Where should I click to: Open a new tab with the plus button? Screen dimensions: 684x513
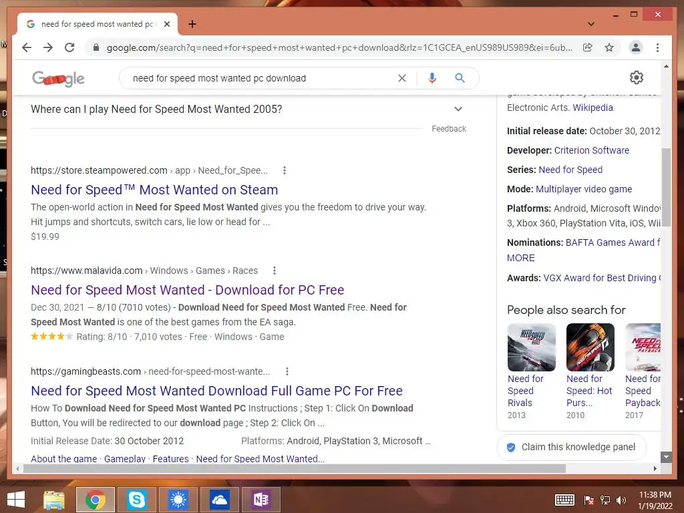(x=192, y=24)
